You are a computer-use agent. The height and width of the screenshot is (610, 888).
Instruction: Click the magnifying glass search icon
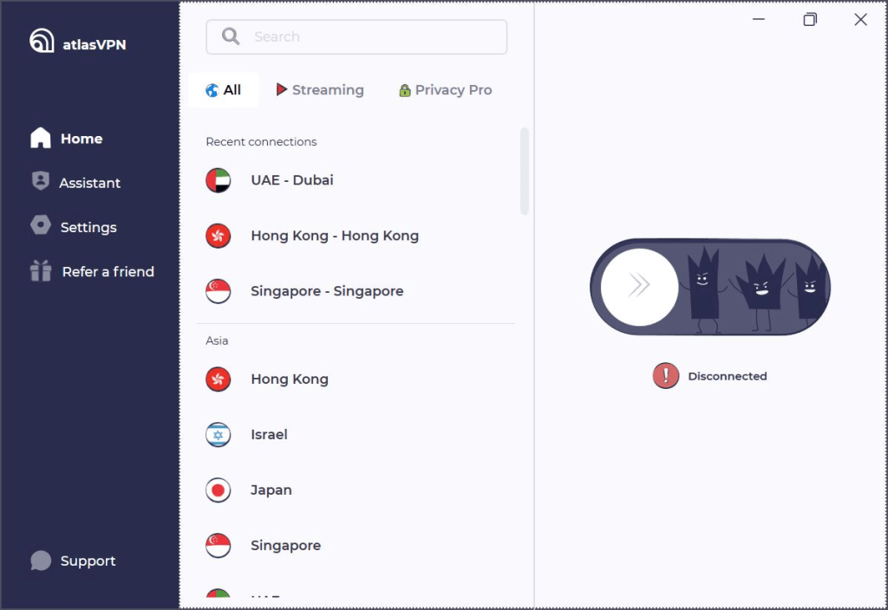pyautogui.click(x=231, y=36)
